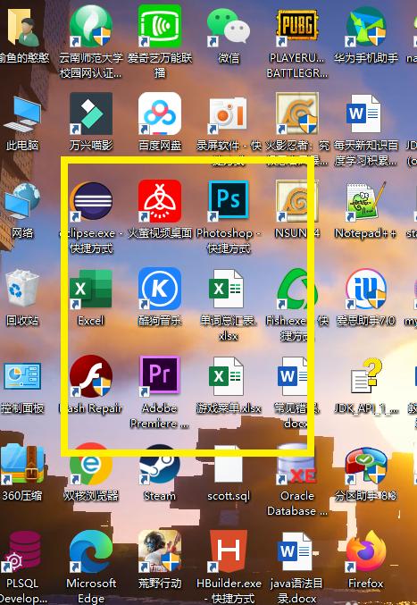Launch Adobe Premiere shortcut
Image resolution: width=417 pixels, height=605 pixels.
click(x=160, y=375)
